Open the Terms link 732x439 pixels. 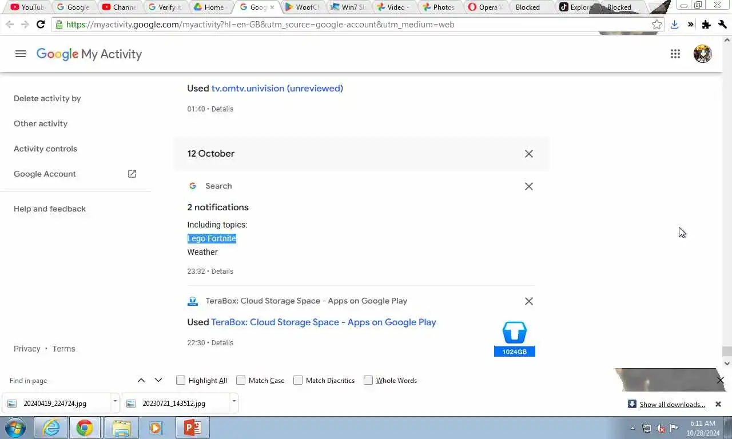(63, 349)
